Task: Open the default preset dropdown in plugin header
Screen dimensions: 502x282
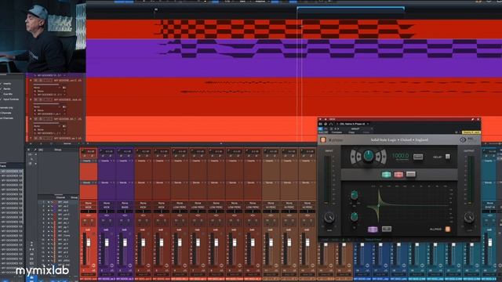Action: click(x=355, y=128)
